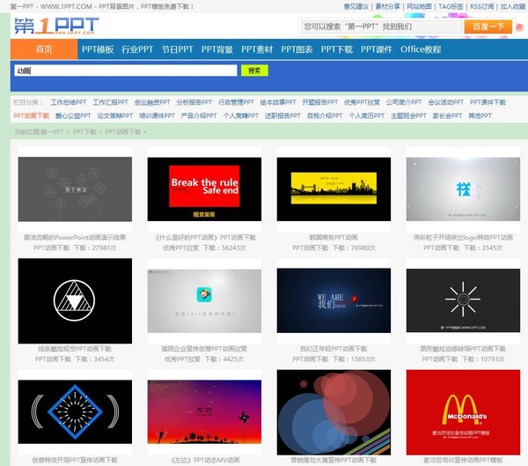Image resolution: width=528 pixels, height=466 pixels.
Task: Open the 个人简历PPT category
Action: [x=367, y=115]
